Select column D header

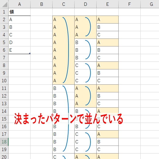coord(86,4)
